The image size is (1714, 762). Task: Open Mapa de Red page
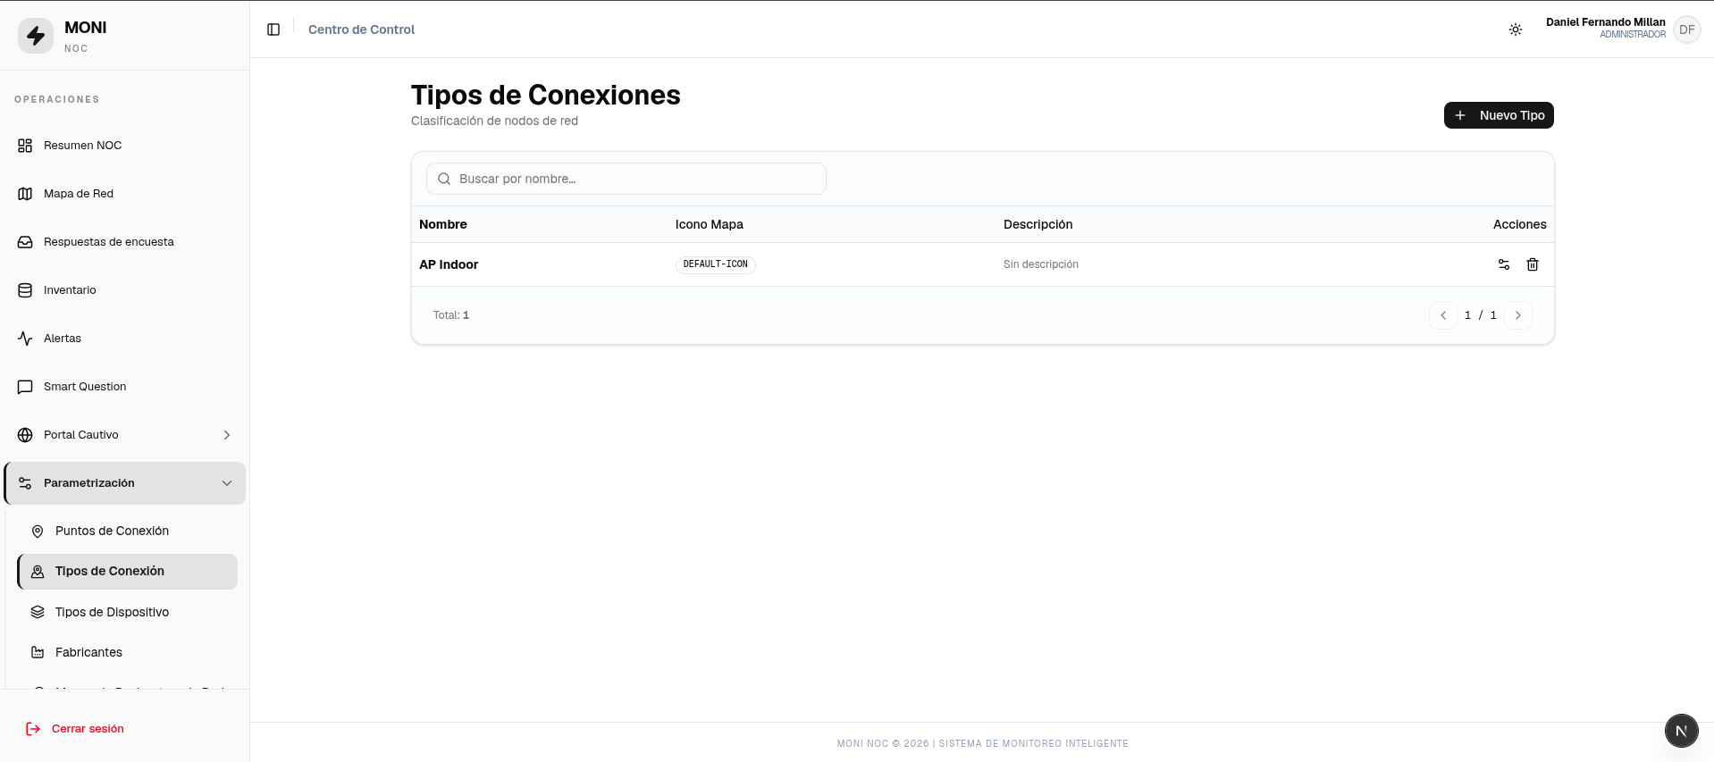tap(124, 194)
